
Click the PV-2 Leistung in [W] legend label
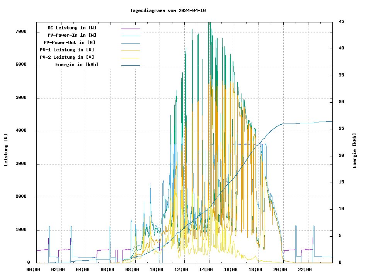point(67,57)
